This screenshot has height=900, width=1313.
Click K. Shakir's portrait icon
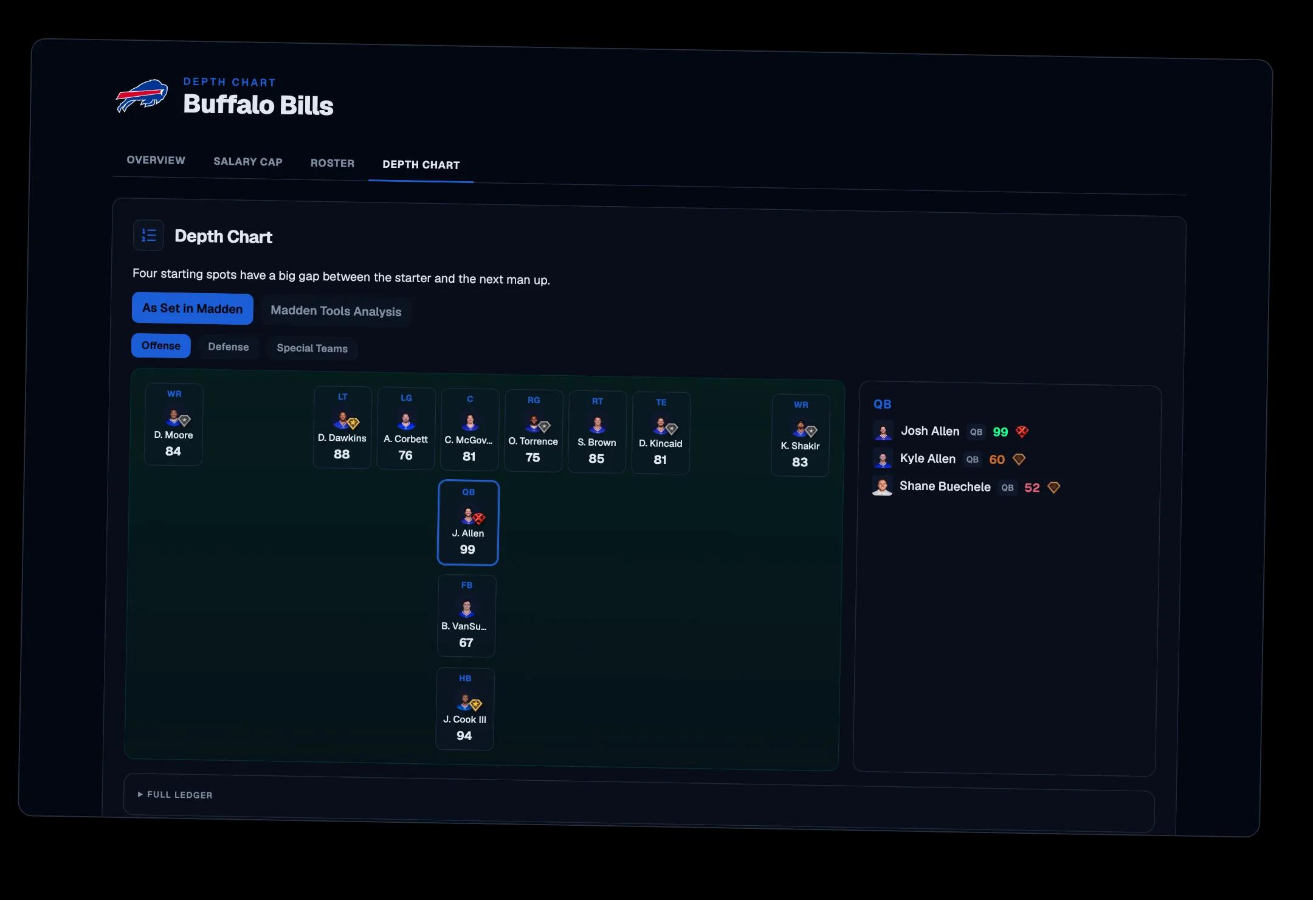pyautogui.click(x=801, y=428)
